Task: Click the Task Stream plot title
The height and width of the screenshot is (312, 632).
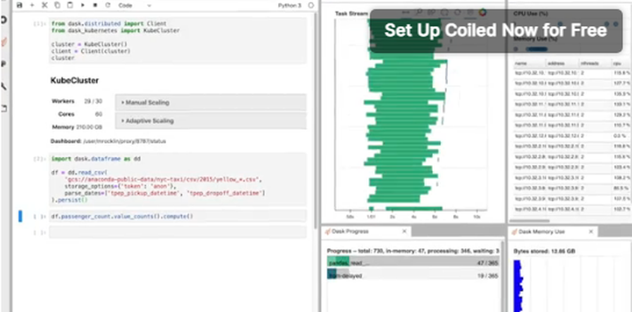Action: pos(351,14)
